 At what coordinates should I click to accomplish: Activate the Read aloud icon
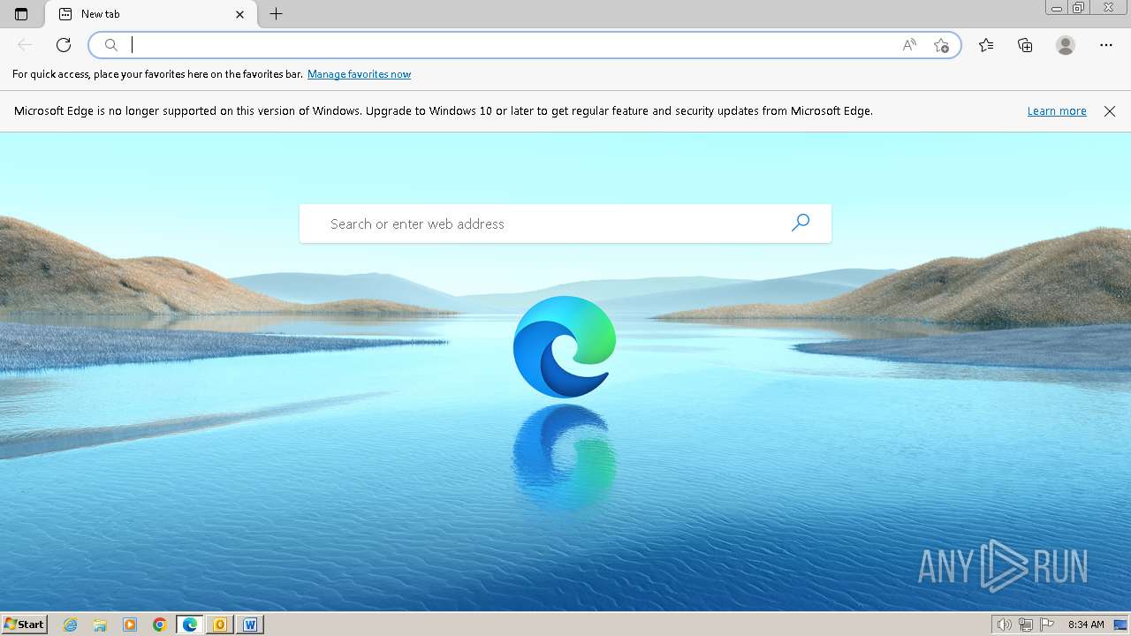coord(909,45)
